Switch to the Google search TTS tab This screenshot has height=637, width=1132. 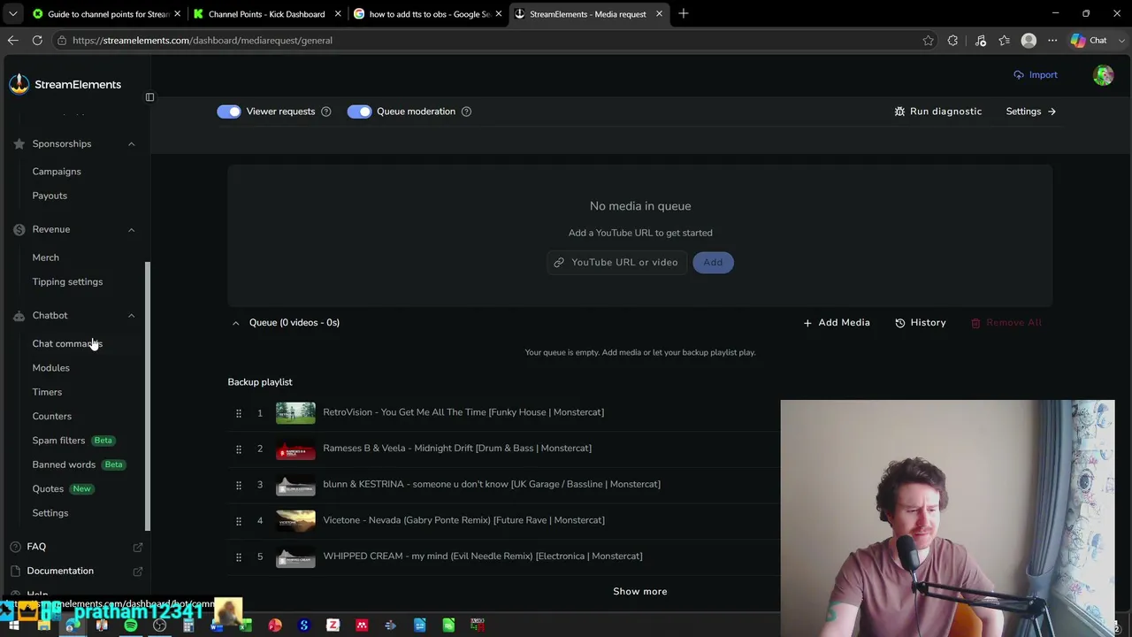(x=427, y=14)
